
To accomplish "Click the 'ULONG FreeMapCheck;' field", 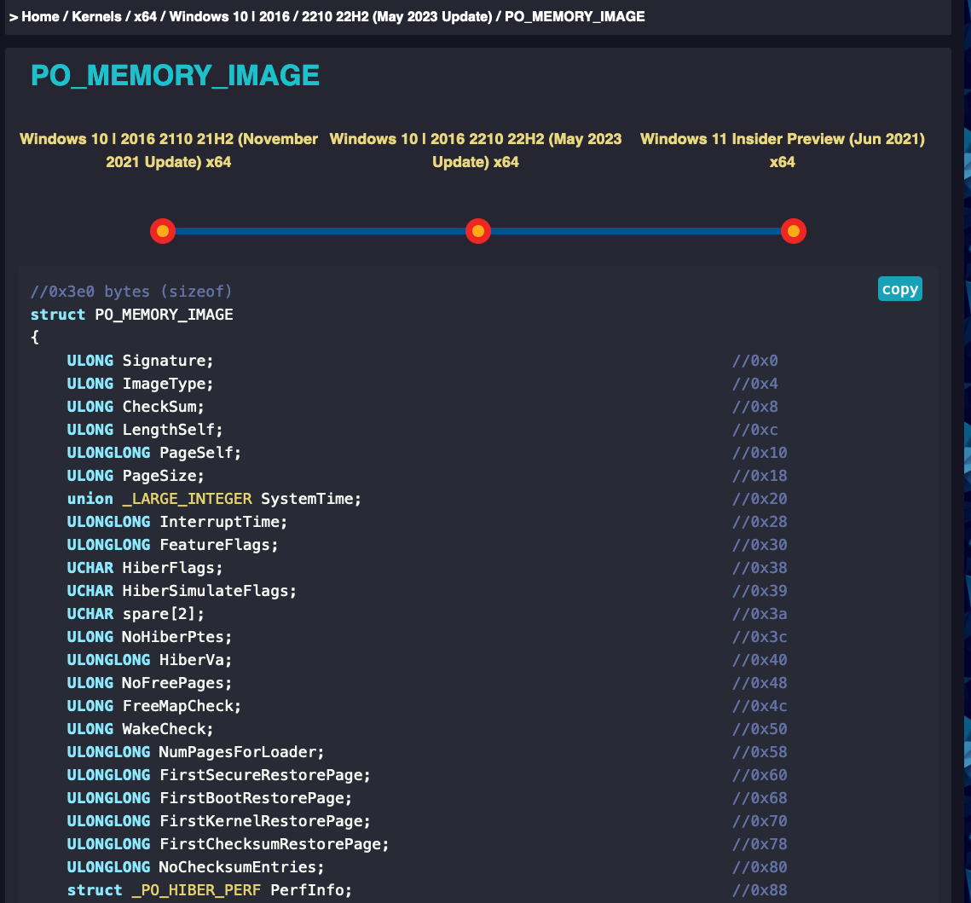I will (154, 706).
